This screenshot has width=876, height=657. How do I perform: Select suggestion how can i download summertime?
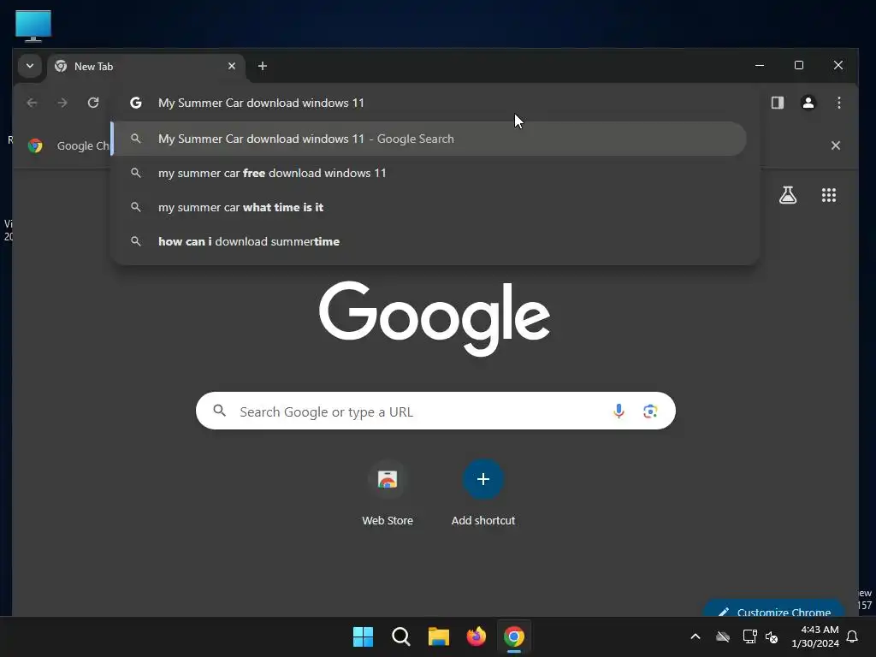tap(429, 241)
